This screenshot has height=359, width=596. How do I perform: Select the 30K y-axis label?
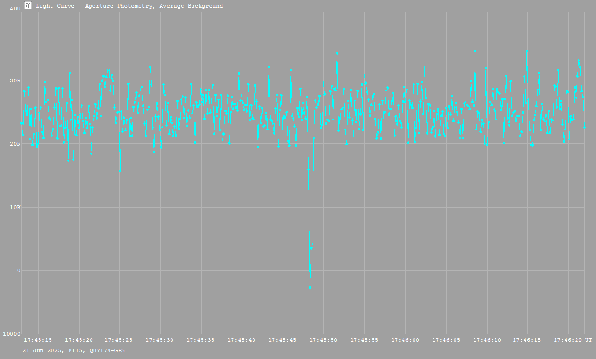coord(15,80)
